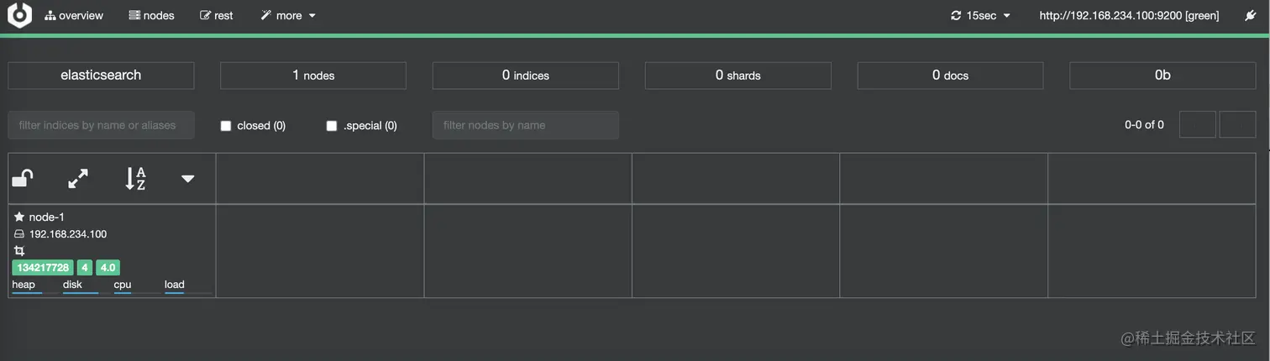
Task: Focus the filter indices by name field
Action: 101,125
